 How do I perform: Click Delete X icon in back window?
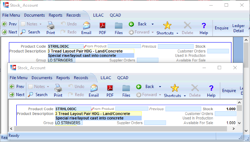188,26
